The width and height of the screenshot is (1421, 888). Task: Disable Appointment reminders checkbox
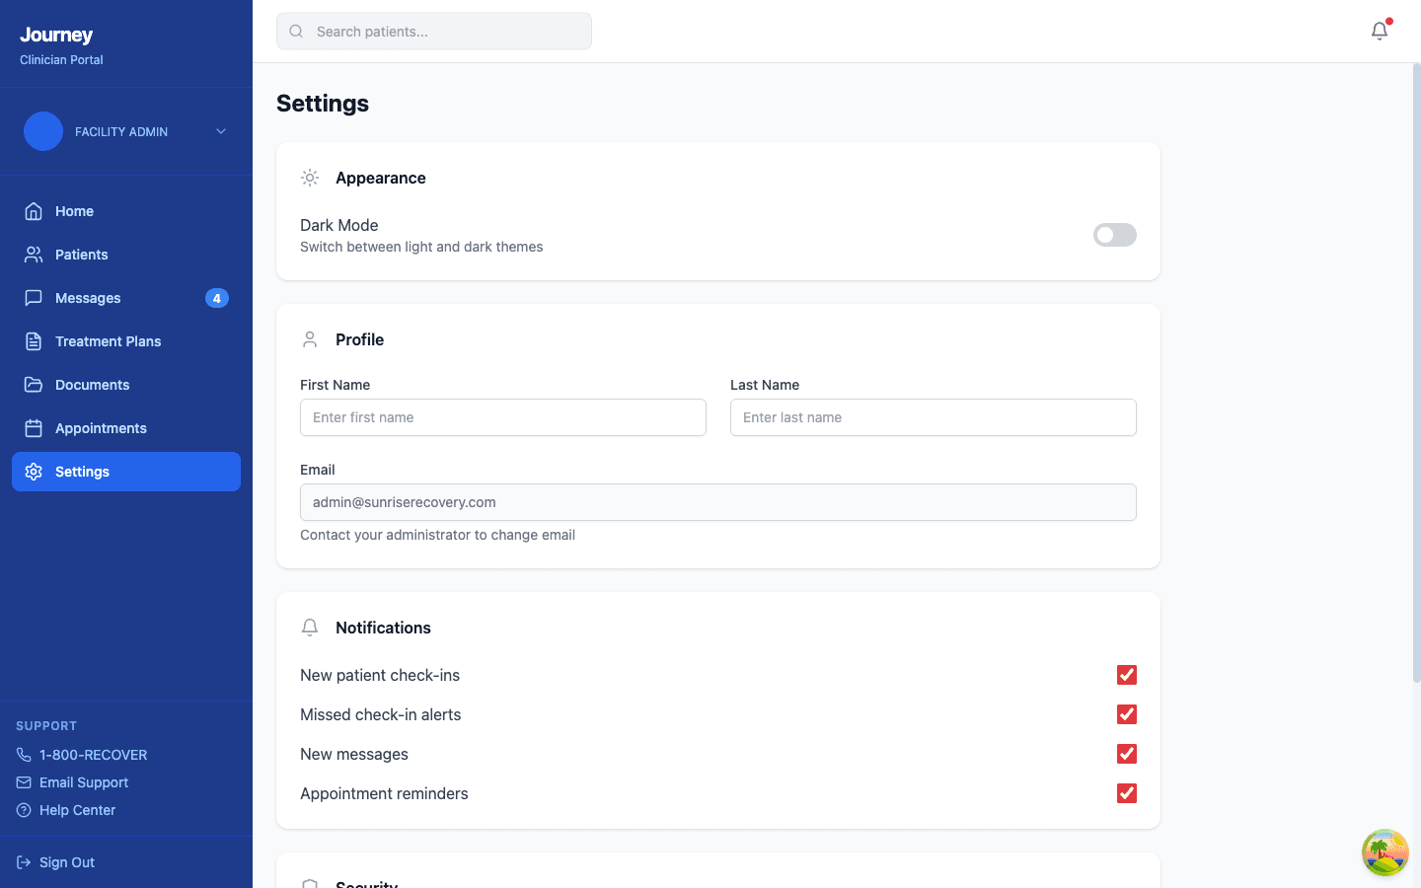(1127, 793)
